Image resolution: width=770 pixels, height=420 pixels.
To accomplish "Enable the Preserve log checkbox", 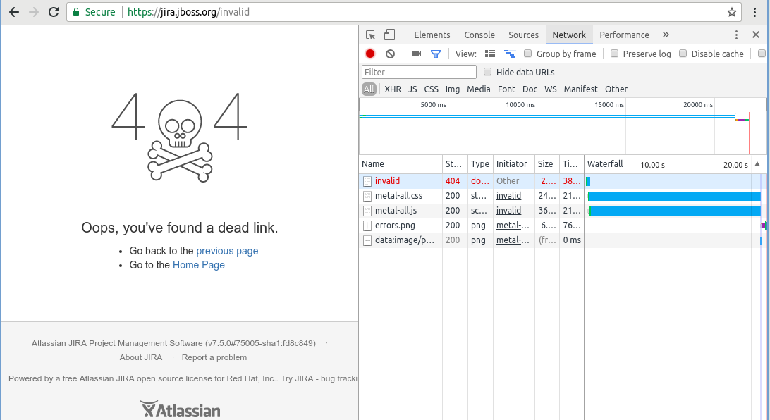I will point(614,54).
